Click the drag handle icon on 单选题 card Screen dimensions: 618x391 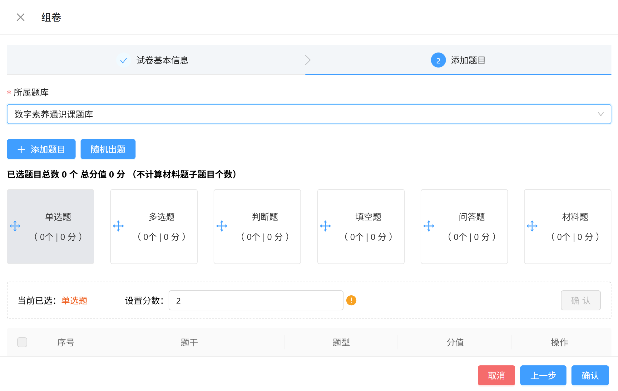(x=15, y=226)
